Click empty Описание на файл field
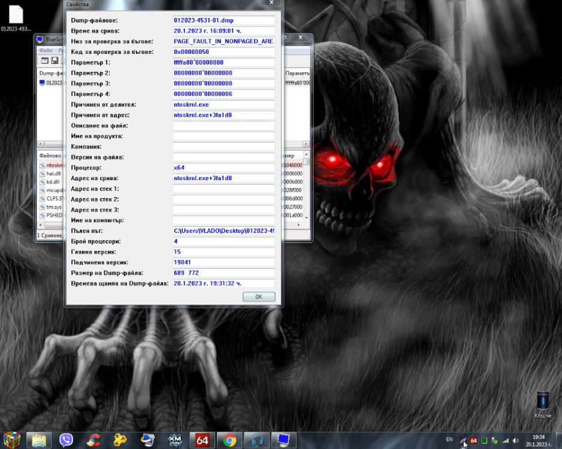This screenshot has width=562, height=449. pos(223,126)
